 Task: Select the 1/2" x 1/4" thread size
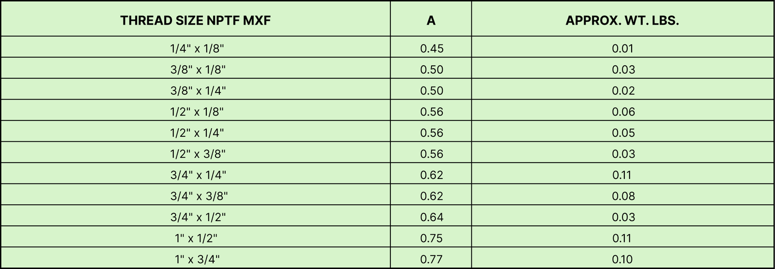pos(197,133)
